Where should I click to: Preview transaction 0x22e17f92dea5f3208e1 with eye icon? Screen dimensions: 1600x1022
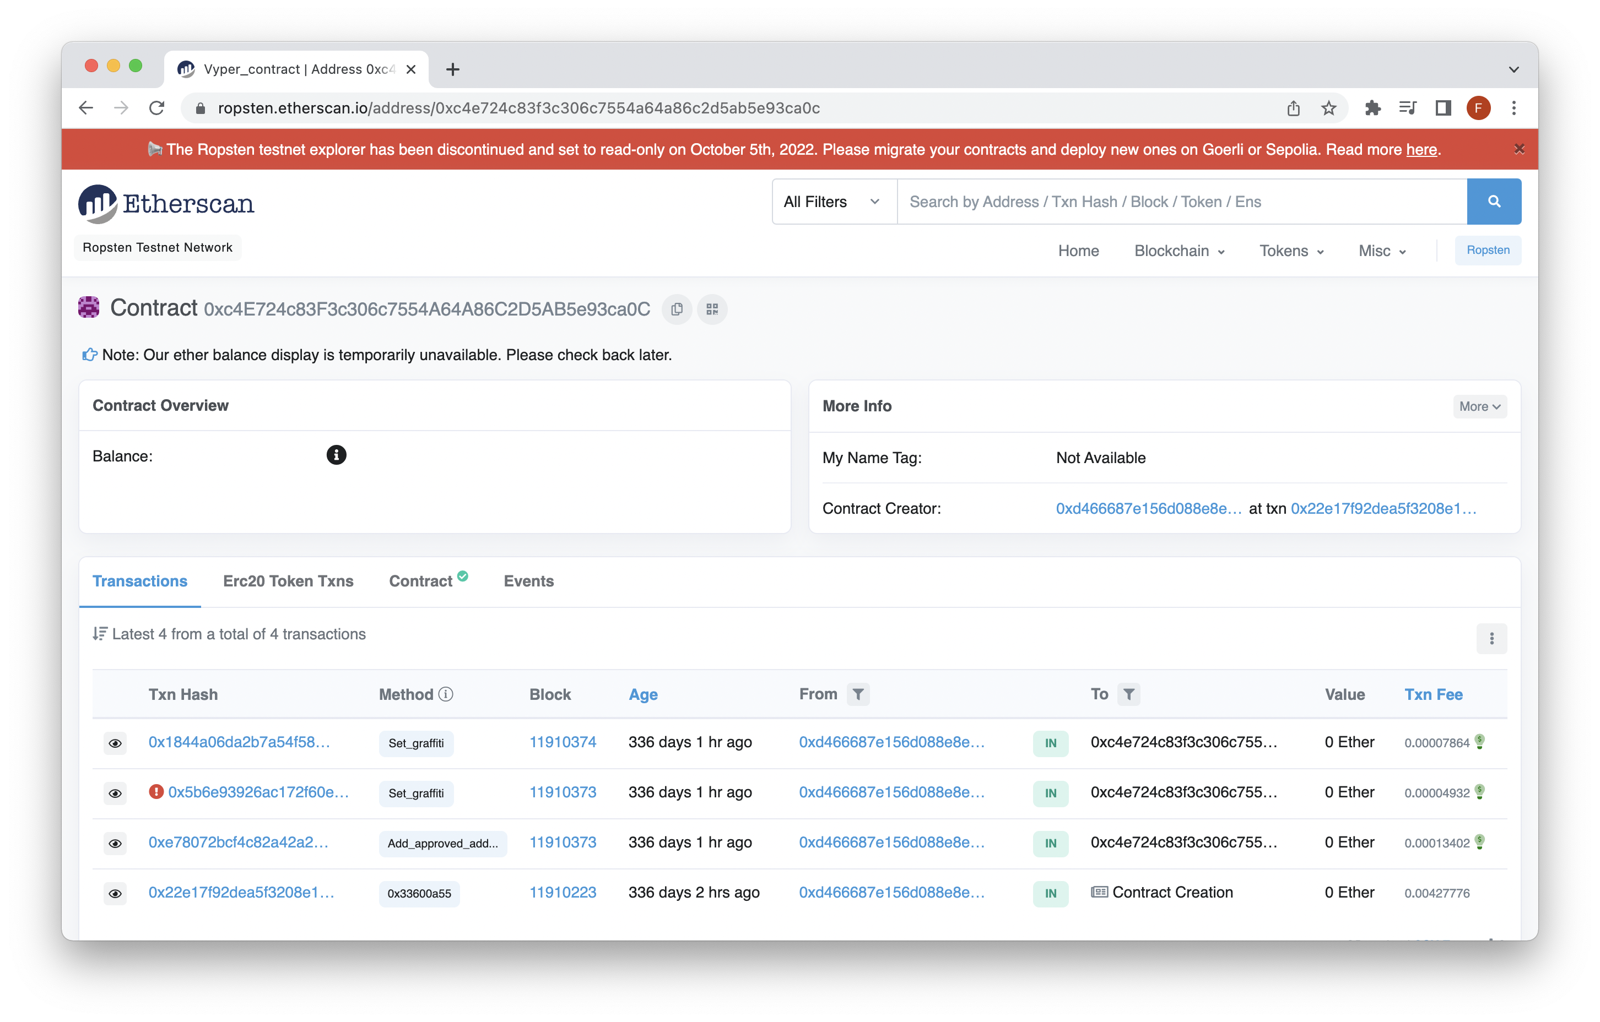click(115, 893)
